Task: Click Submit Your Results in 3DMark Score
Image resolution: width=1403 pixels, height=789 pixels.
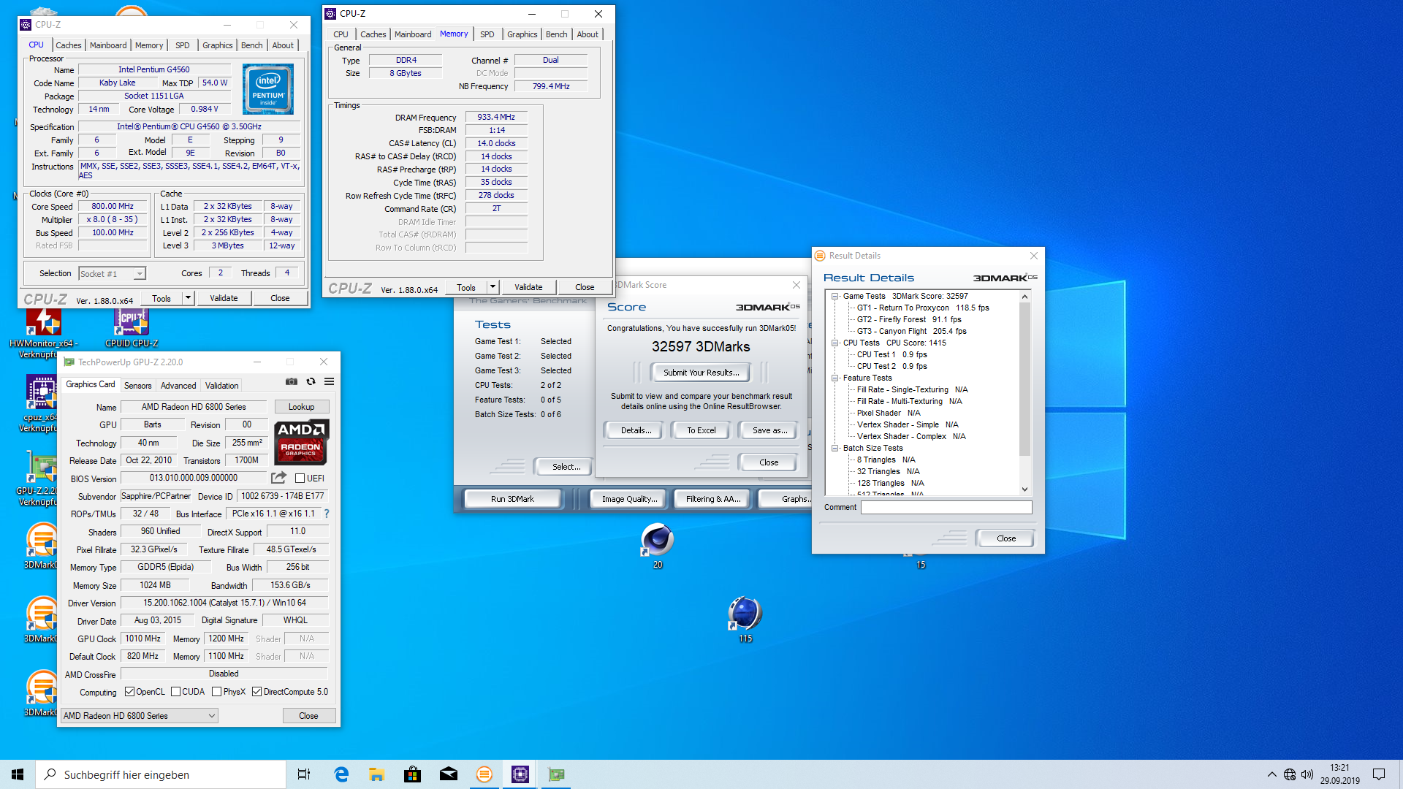Action: 701,373
